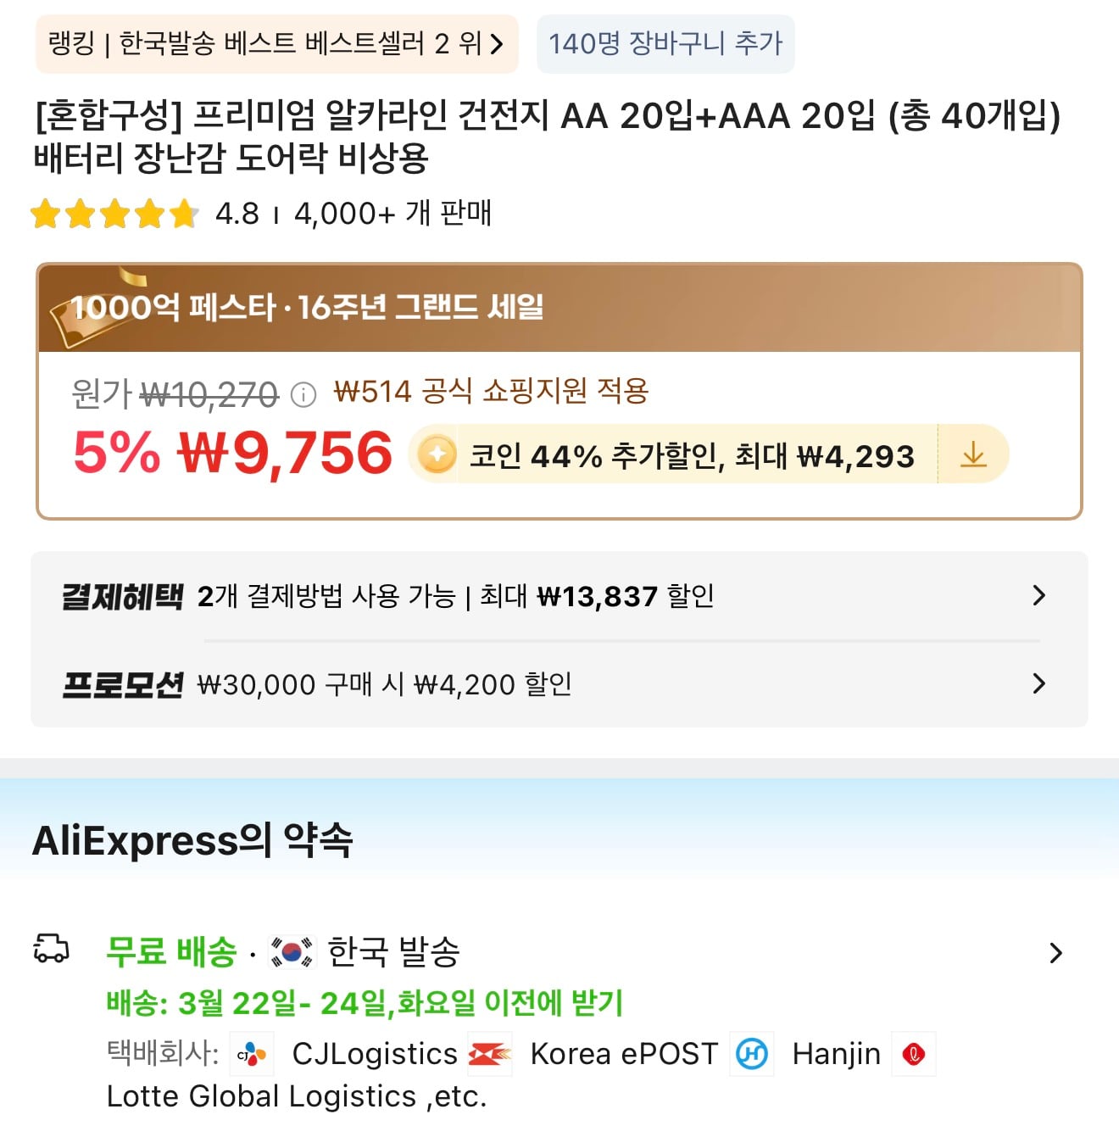Click the CJLogistics courier logo
This screenshot has height=1137, width=1119.
pyautogui.click(x=251, y=1054)
